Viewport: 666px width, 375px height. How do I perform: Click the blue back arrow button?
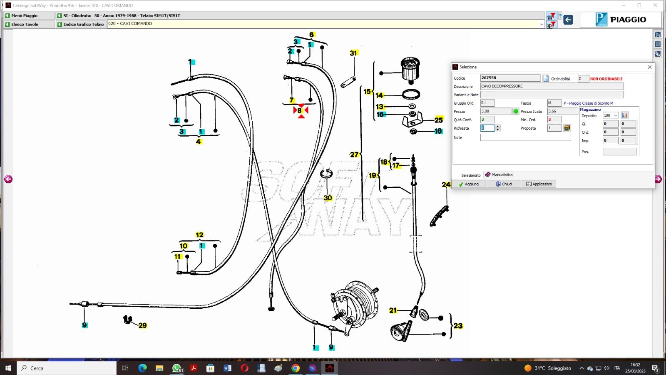(568, 20)
